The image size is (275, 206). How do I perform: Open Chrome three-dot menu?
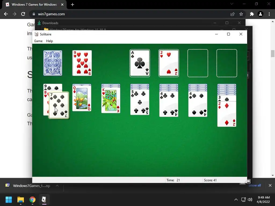[269, 14]
